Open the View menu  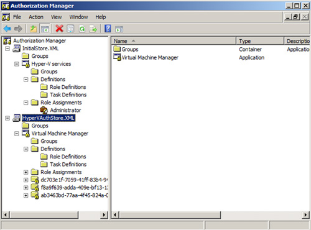(56, 17)
